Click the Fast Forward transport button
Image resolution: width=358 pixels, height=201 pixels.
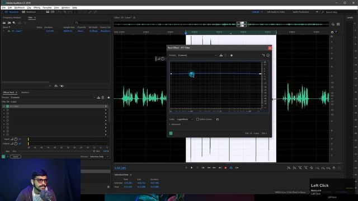pos(214,167)
